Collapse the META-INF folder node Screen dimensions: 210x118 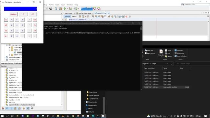tap(10, 50)
